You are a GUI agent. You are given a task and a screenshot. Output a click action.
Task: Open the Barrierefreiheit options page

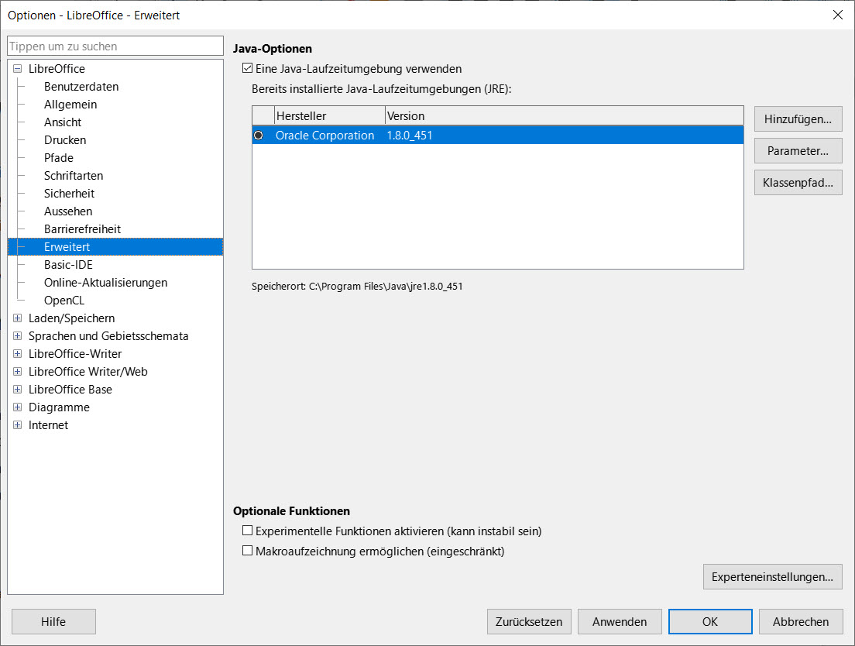tap(82, 229)
